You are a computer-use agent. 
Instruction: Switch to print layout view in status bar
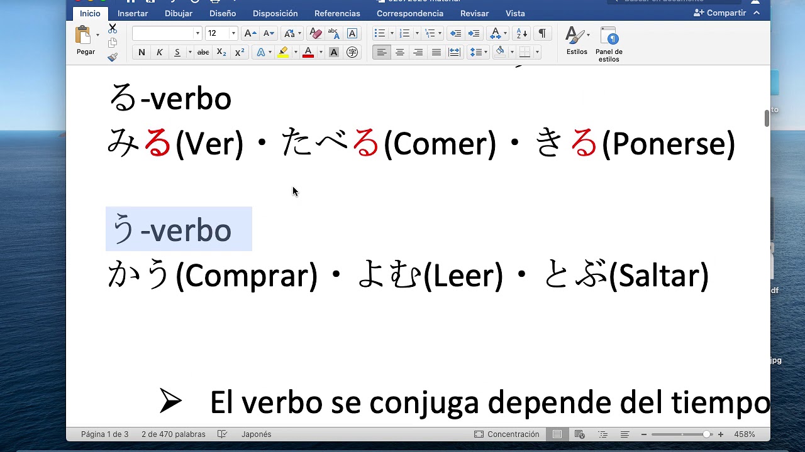[557, 434]
